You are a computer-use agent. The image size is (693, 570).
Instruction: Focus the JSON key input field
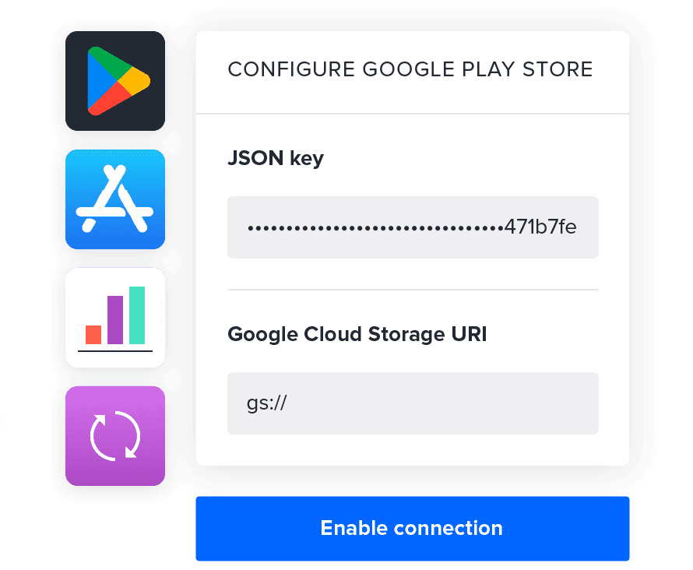coord(413,227)
